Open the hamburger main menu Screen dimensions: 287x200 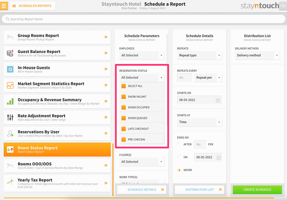(x=4, y=6)
